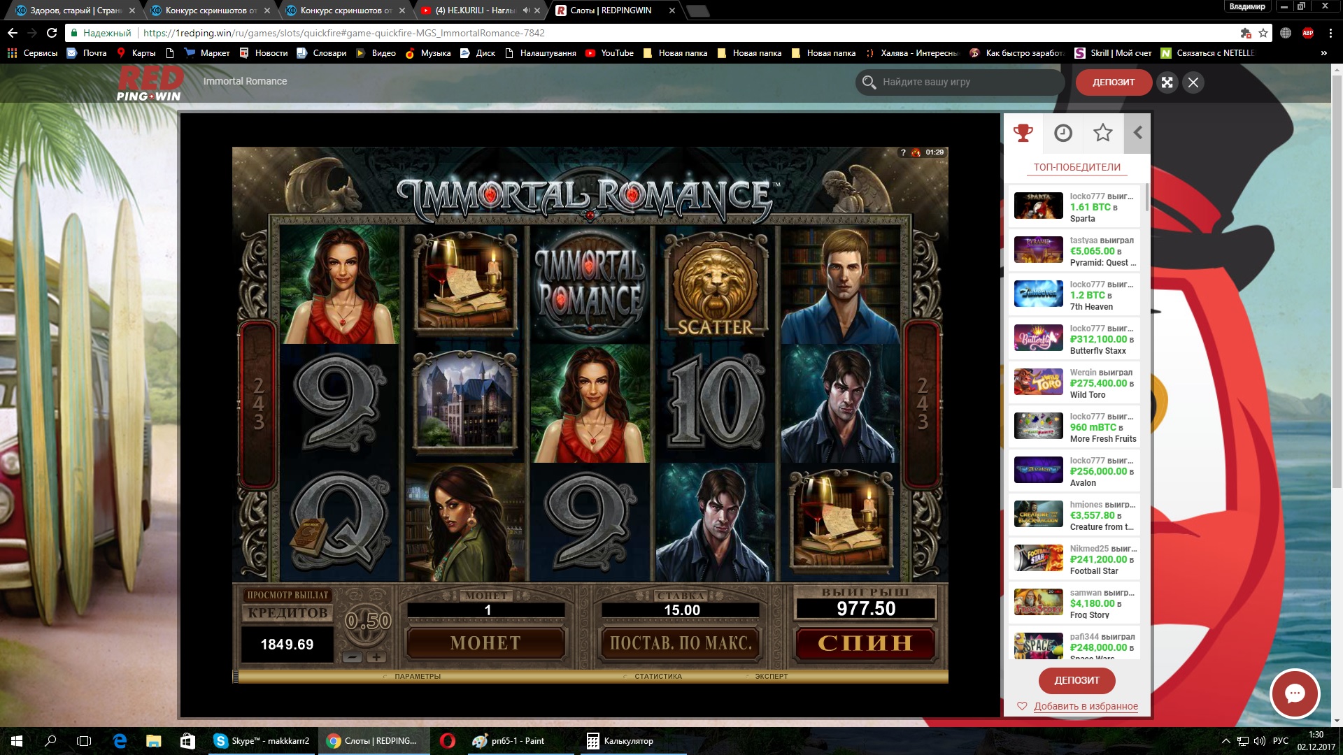Image resolution: width=1343 pixels, height=755 pixels.
Task: Open 7th Heaven game thumbnail
Action: (x=1038, y=294)
